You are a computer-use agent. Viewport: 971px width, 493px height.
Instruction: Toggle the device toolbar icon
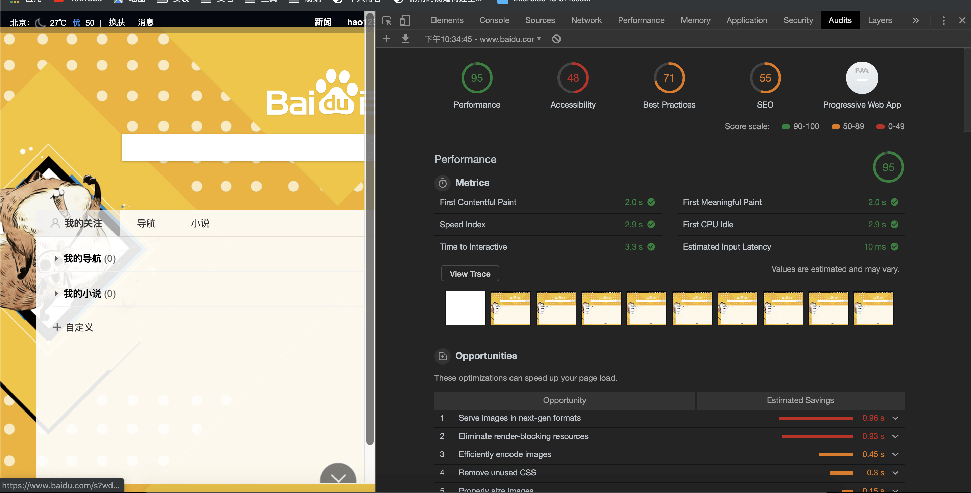tap(405, 20)
